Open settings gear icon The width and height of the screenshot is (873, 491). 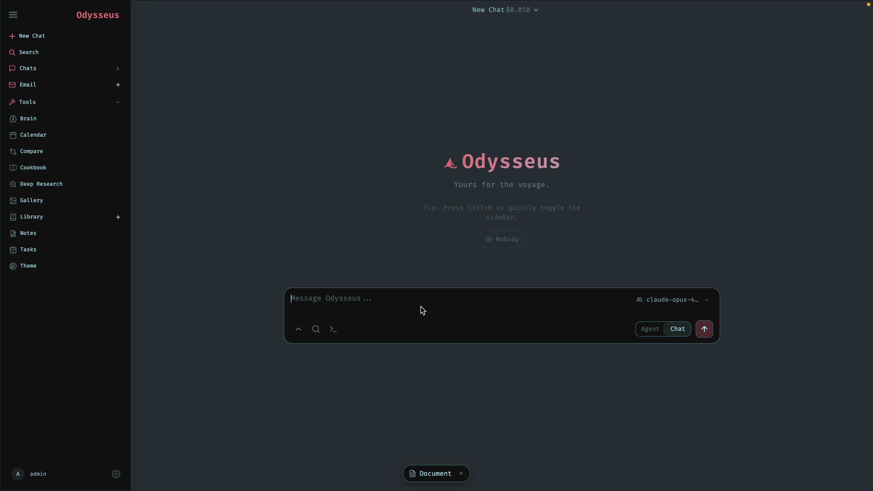click(116, 474)
